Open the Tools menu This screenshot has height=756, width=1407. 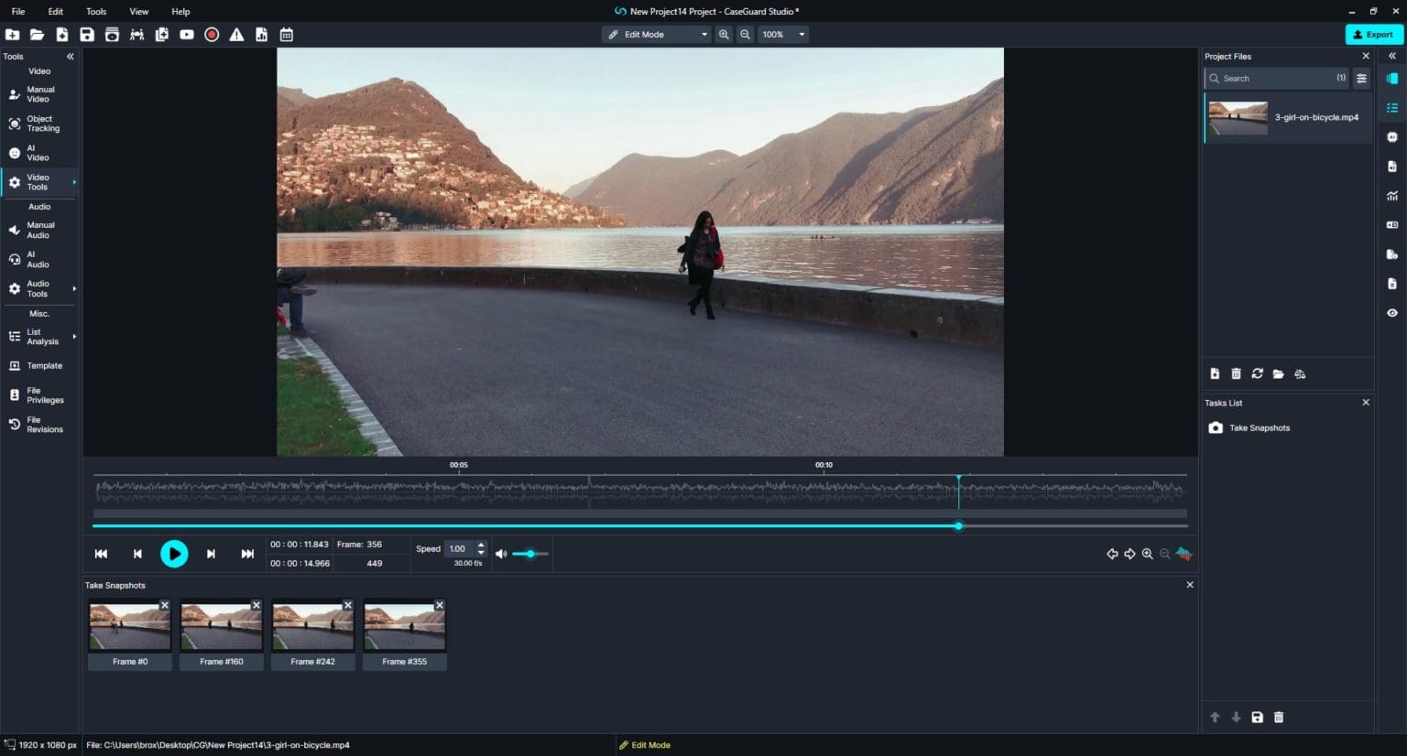click(95, 11)
